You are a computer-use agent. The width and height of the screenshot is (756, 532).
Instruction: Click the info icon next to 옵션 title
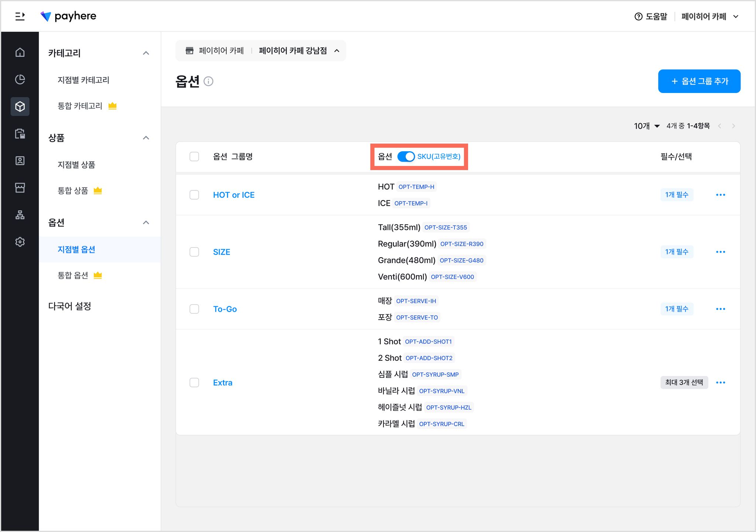point(209,81)
